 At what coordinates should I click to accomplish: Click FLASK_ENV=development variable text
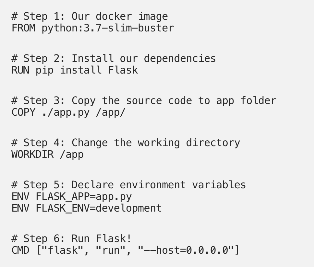tap(99, 208)
